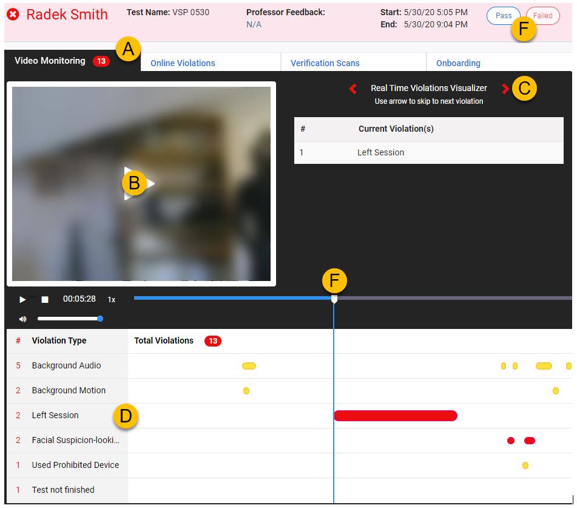Click the Radek Smith student name
The image size is (577, 508).
click(67, 15)
